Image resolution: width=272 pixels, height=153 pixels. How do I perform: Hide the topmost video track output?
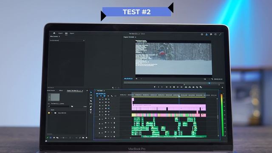point(109,99)
